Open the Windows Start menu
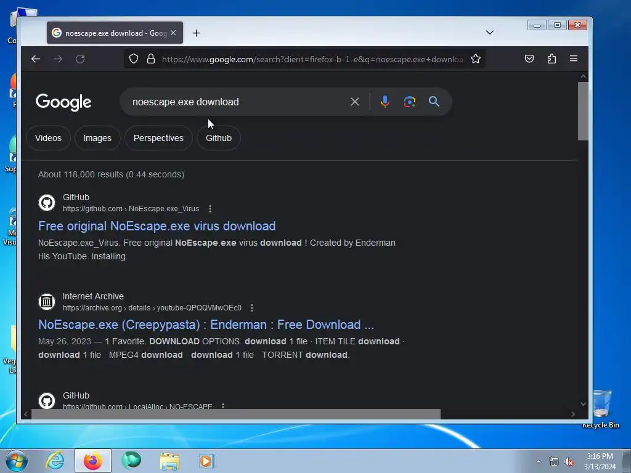631x473 pixels. click(17, 461)
